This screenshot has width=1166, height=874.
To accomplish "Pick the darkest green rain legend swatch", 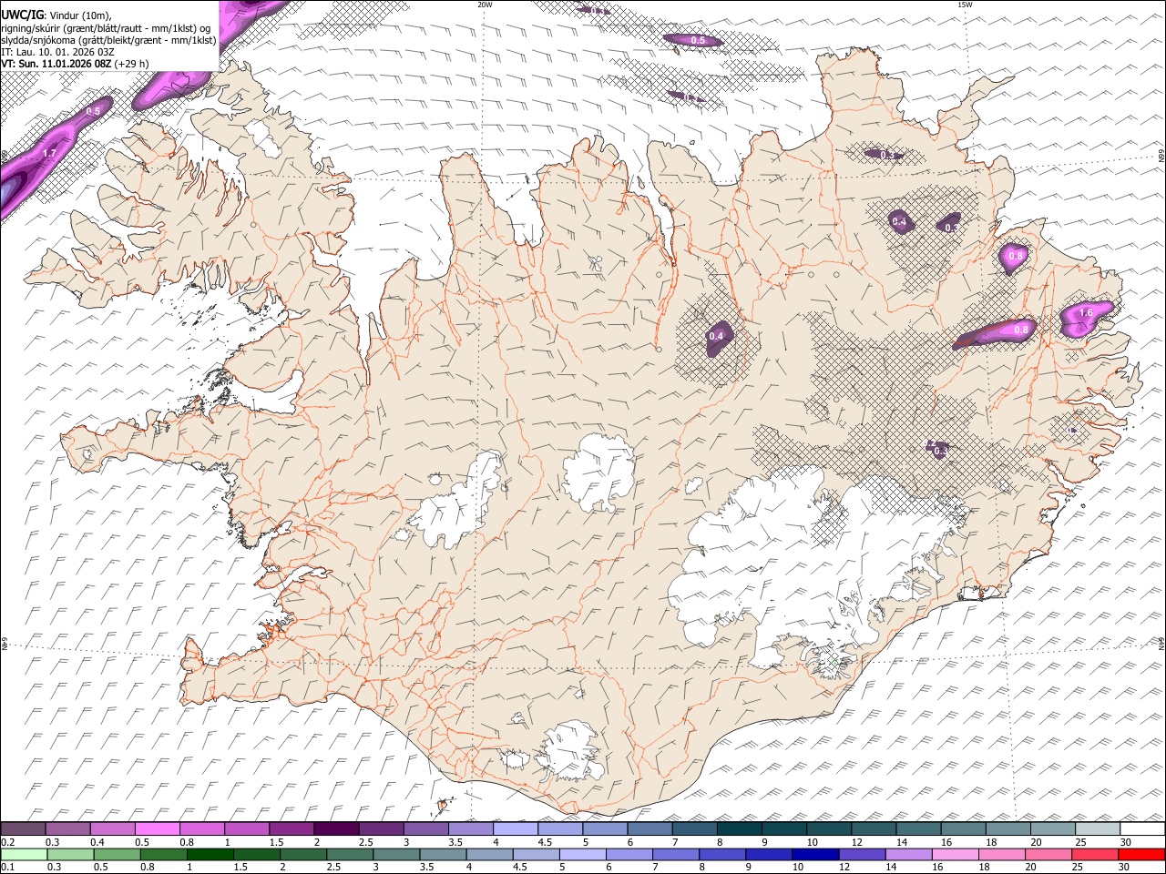I will point(210,854).
